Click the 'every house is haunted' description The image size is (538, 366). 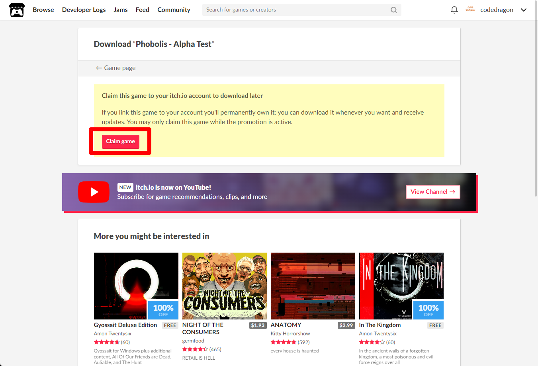(295, 351)
